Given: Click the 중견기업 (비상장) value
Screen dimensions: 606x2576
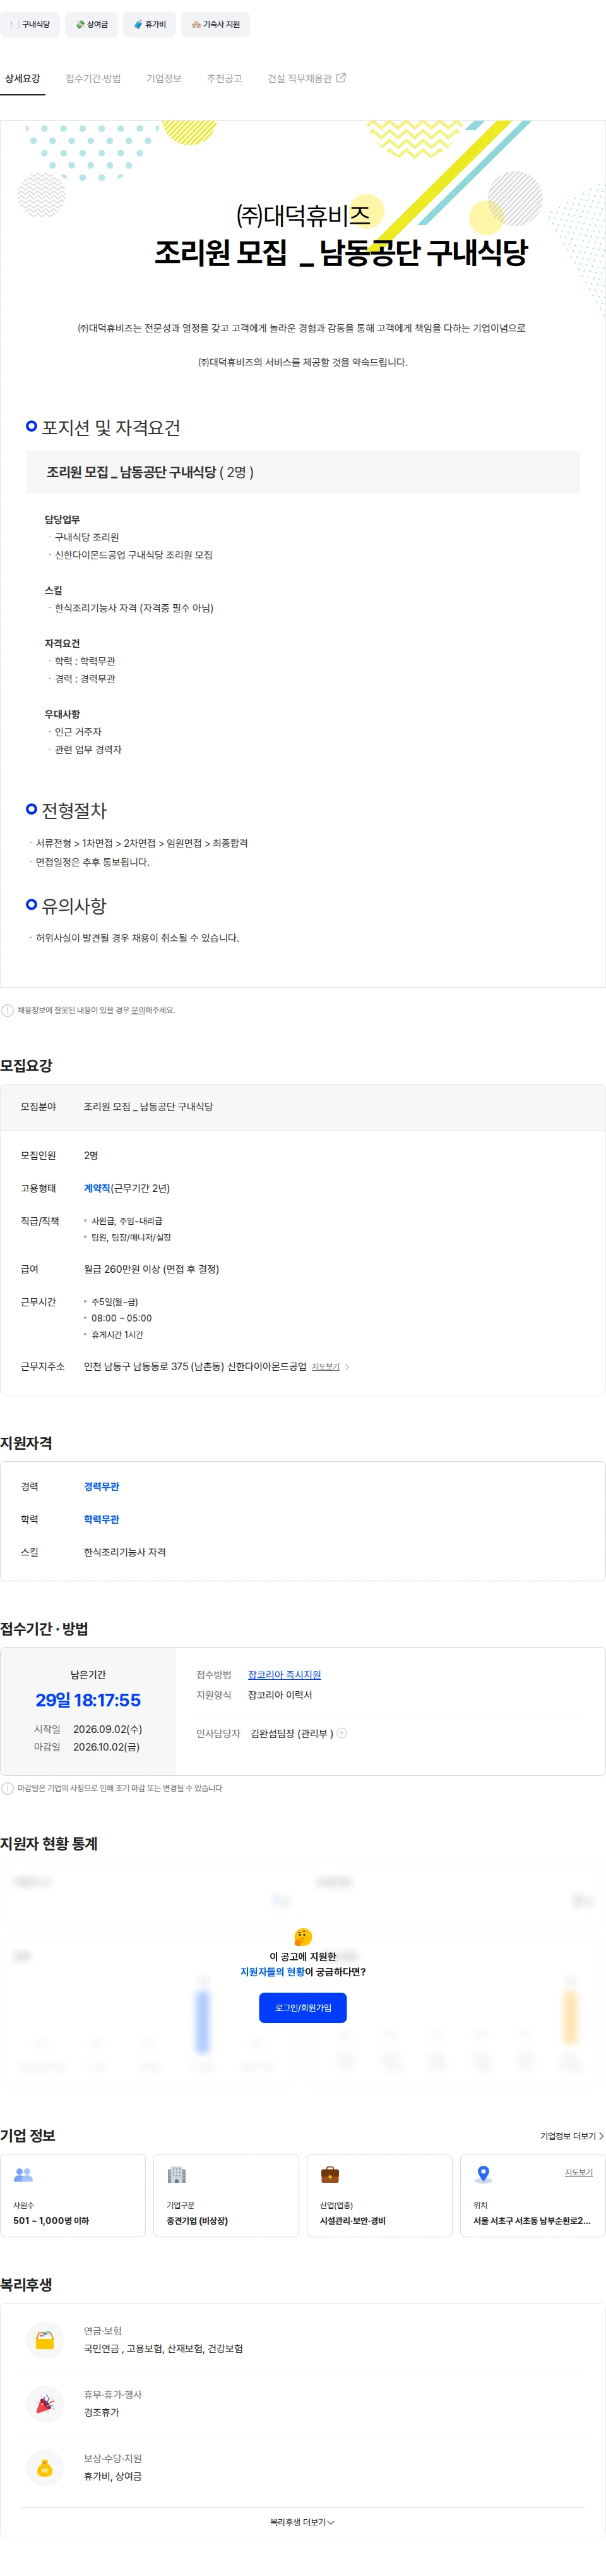Looking at the screenshot, I should click(x=198, y=2220).
